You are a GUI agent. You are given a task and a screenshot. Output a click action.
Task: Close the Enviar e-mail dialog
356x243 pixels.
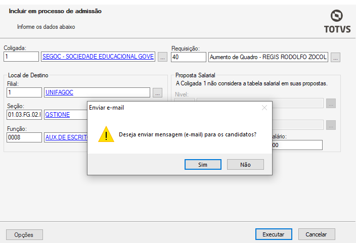coord(264,108)
